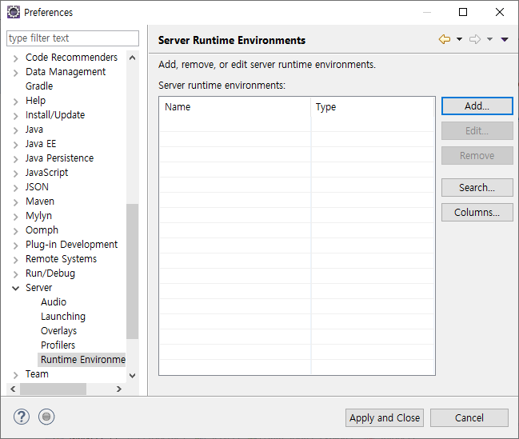Add a new server runtime environment
This screenshot has width=519, height=439.
(x=477, y=106)
